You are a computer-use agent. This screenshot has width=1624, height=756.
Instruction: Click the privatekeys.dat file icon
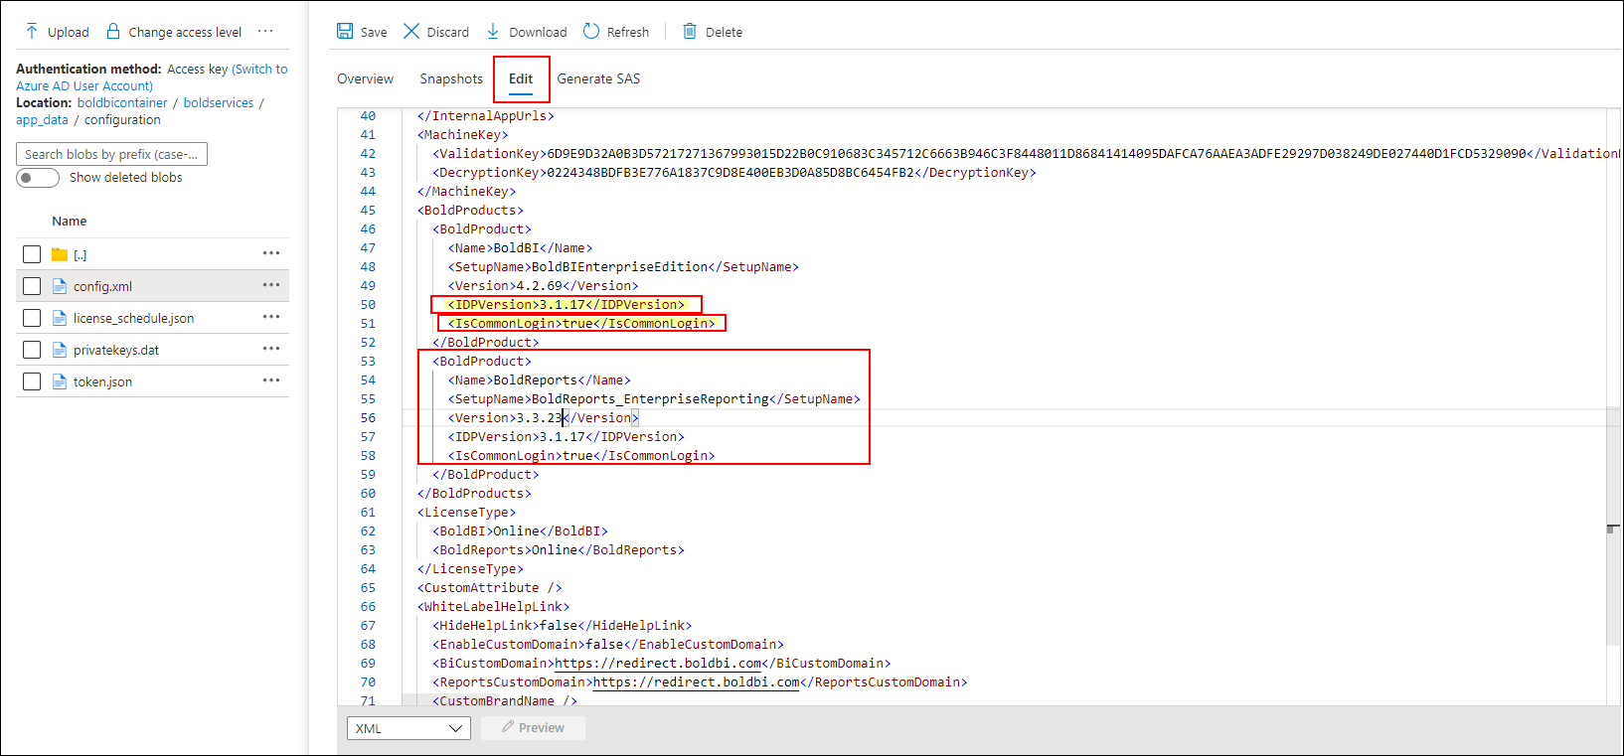pyautogui.click(x=60, y=350)
